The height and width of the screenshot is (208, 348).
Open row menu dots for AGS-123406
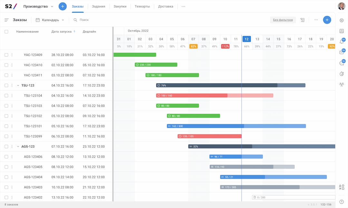(x=12, y=157)
